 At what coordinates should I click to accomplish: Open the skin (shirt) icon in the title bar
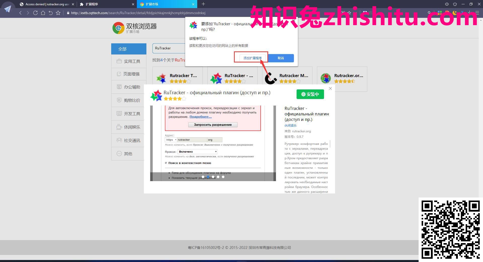455,4
